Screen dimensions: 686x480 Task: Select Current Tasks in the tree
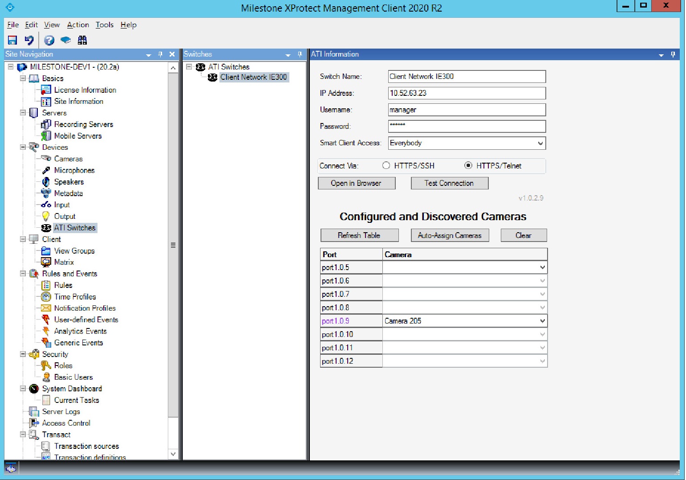(x=77, y=400)
